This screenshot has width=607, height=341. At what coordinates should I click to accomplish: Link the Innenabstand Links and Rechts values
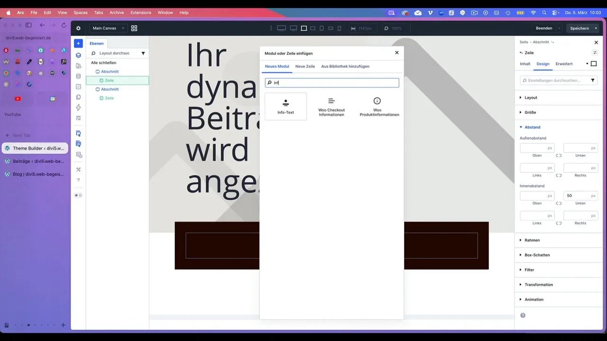(x=559, y=223)
